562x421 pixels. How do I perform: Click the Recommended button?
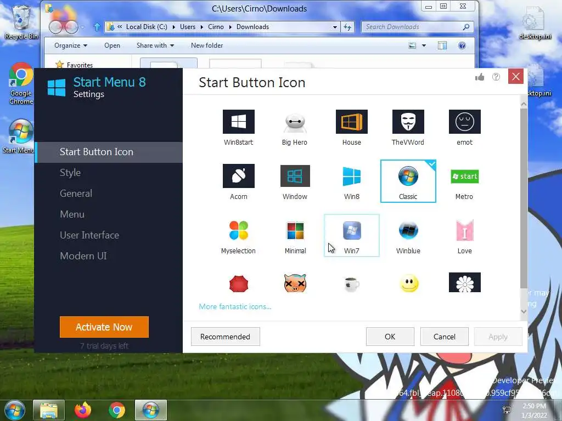[x=225, y=337]
